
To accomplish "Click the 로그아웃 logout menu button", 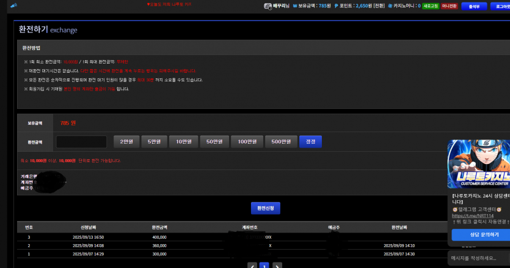I will [x=501, y=6].
